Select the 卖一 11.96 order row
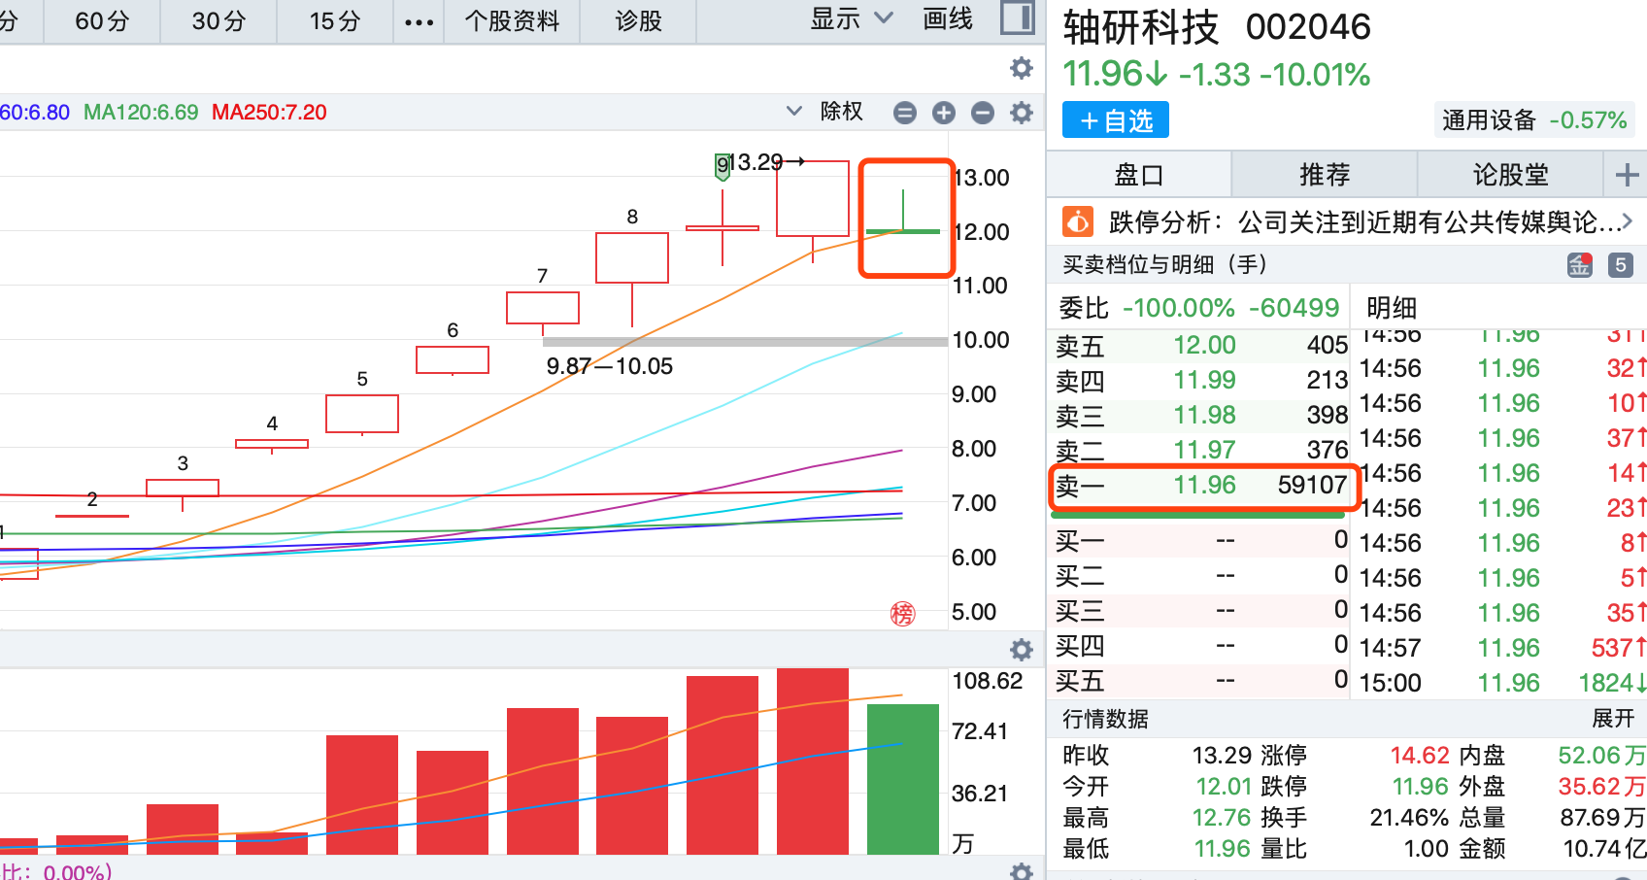Viewport: 1647px width, 880px height. coord(1202,485)
